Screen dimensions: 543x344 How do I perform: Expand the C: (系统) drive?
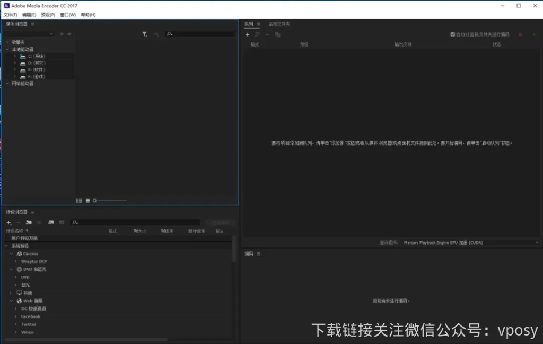(x=15, y=56)
